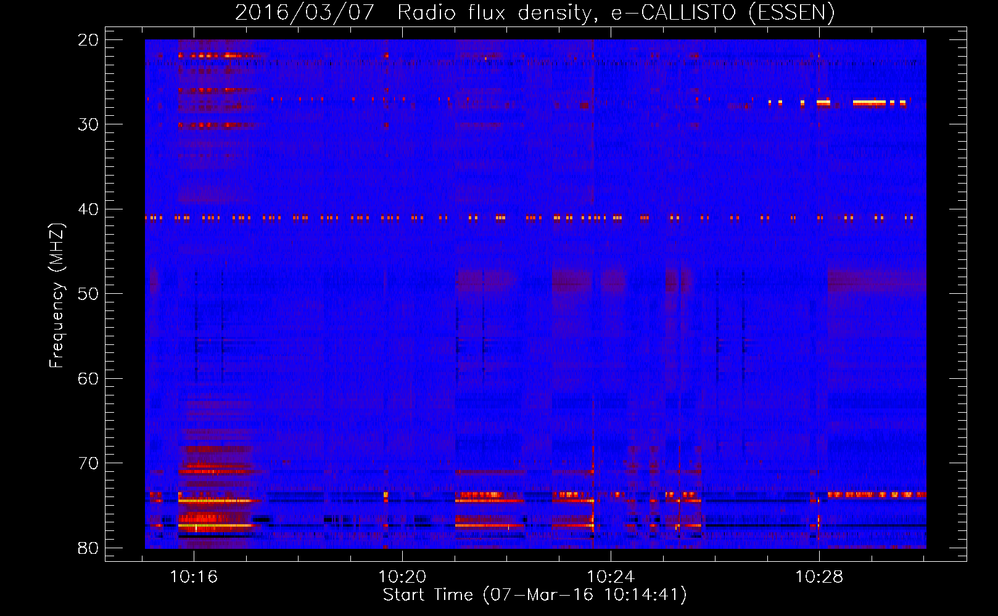Image resolution: width=998 pixels, height=616 pixels.
Task: Click the bright white burst near 27 MHz after 10:28
Action: coord(869,103)
